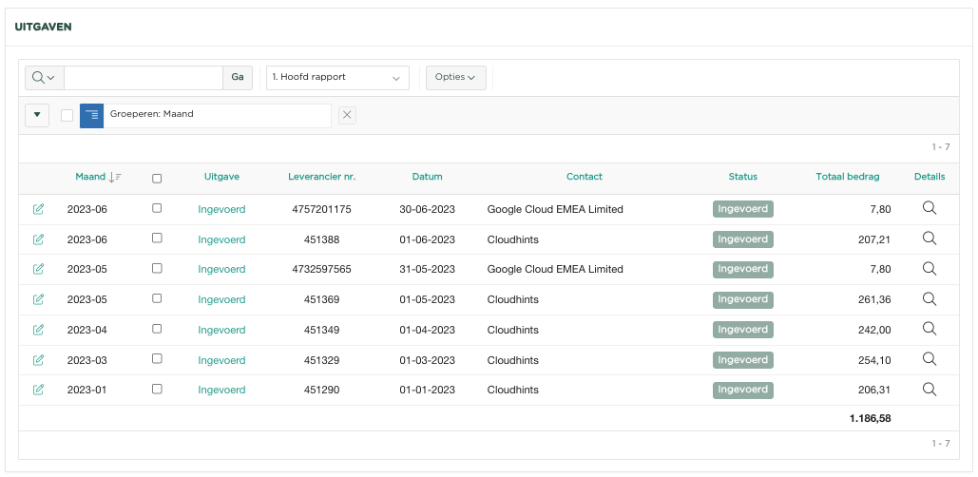
Task: Show details for 242,00 expense
Action: point(930,329)
